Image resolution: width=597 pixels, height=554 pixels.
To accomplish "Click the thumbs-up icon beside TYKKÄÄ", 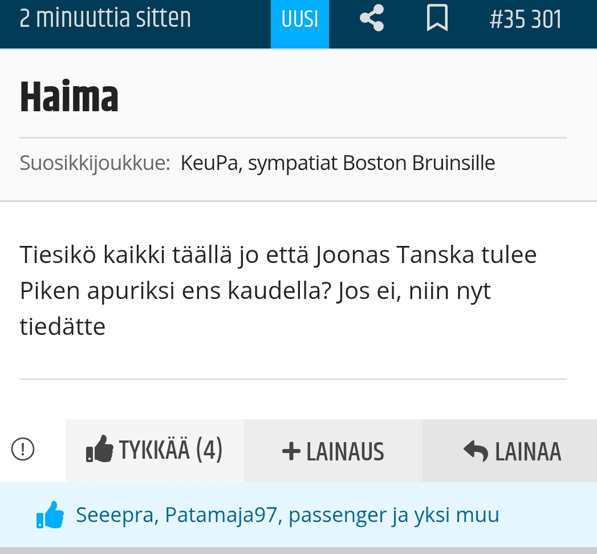I will click(100, 450).
